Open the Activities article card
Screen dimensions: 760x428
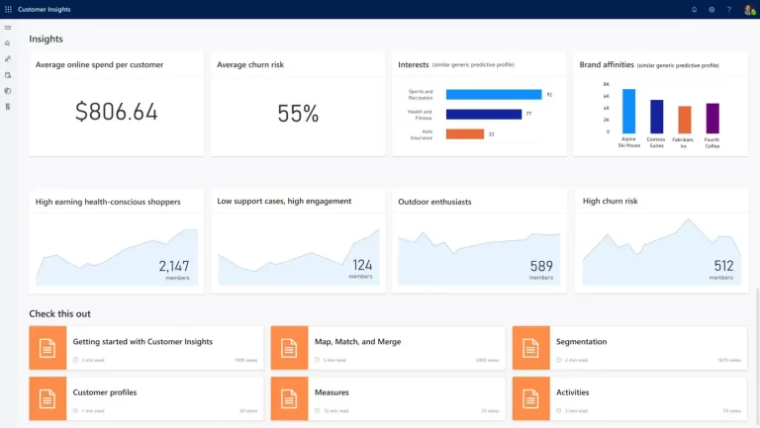[572, 392]
